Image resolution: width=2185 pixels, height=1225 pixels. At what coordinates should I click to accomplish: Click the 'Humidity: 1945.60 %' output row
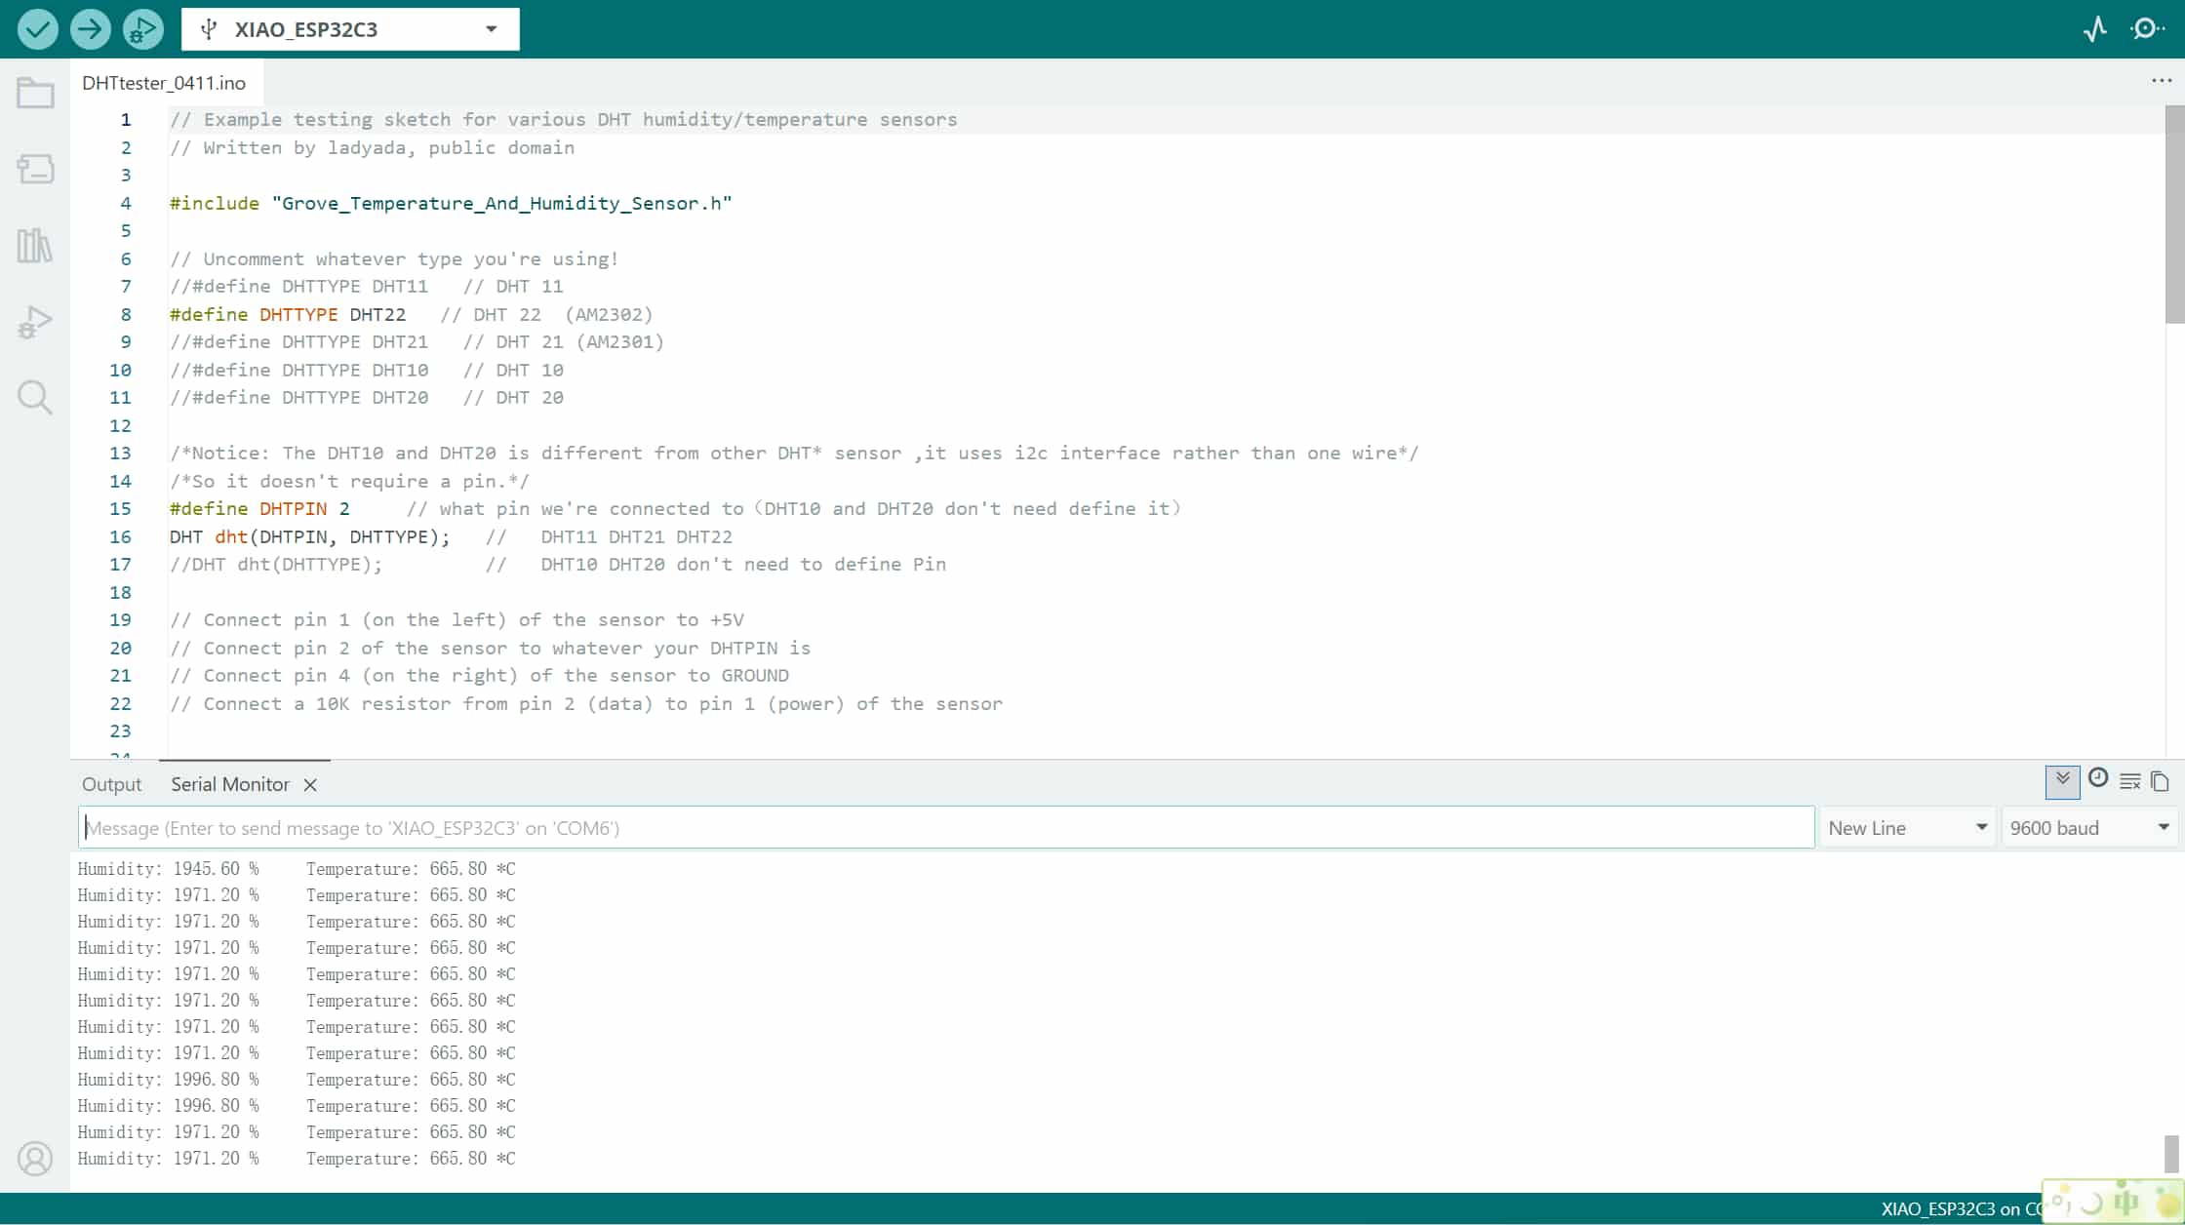pos(297,869)
